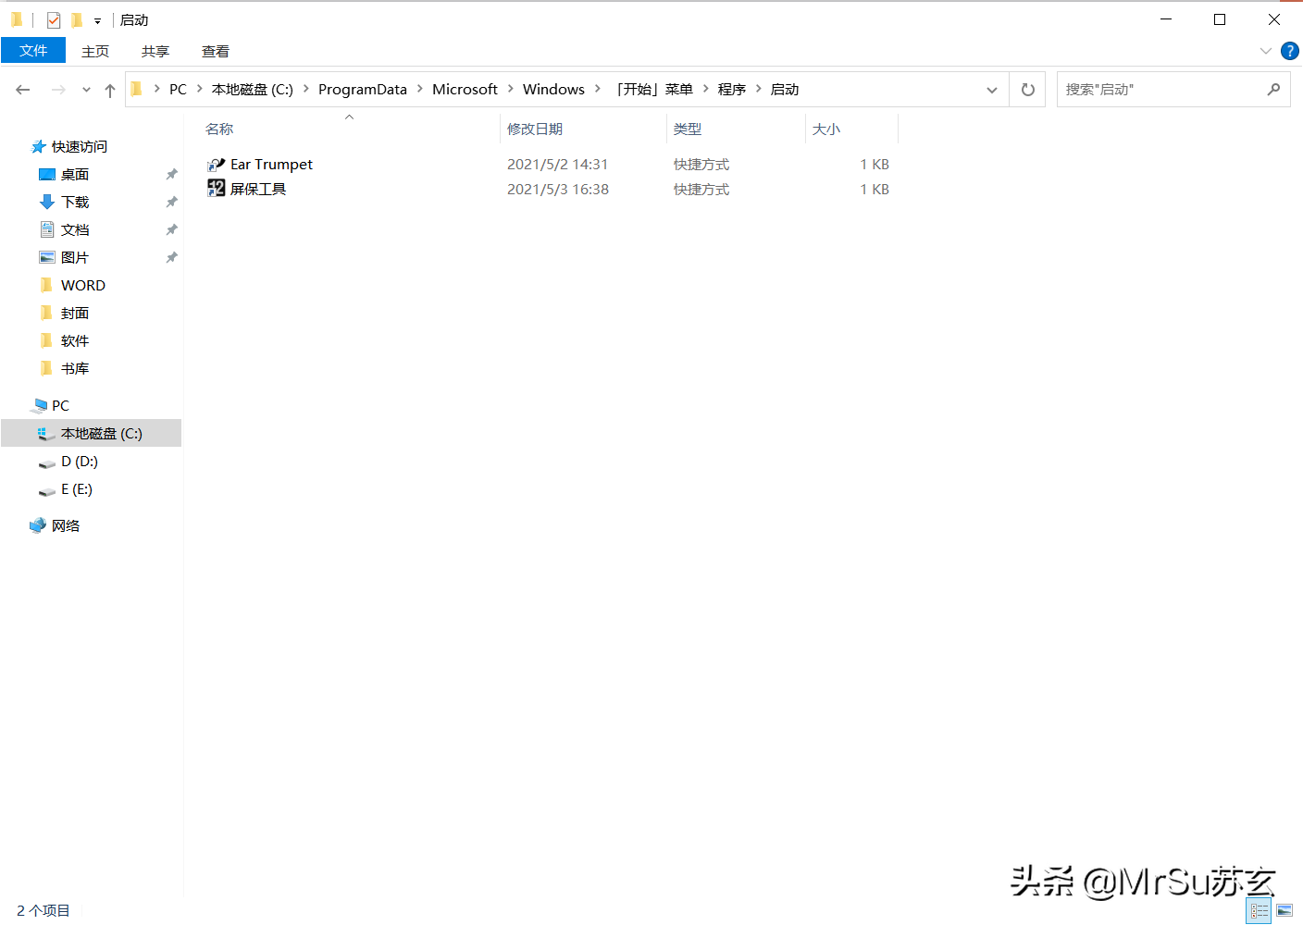Screen dimensions: 1303x925
Task: Open drive E (E:) in sidebar
Action: [76, 488]
